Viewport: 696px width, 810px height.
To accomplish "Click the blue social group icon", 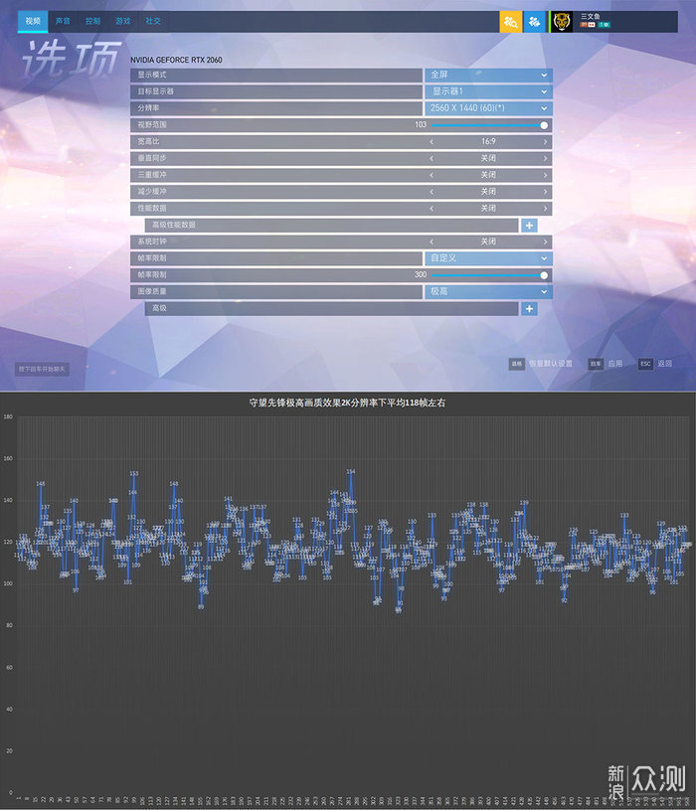I will (534, 22).
